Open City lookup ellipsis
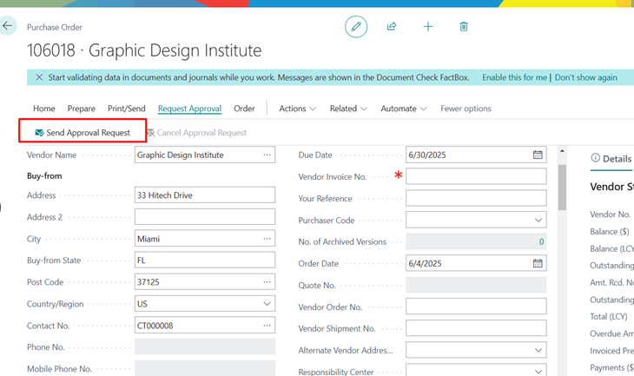Image resolution: width=634 pixels, height=376 pixels. (267, 239)
